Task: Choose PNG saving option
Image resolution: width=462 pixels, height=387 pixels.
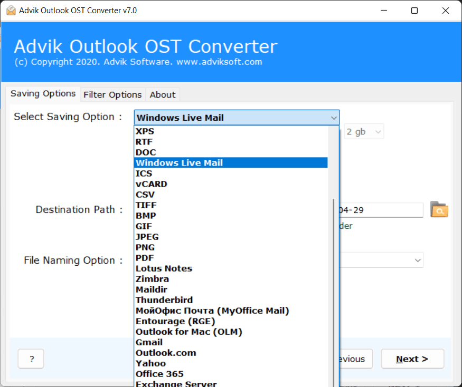Action: click(231, 247)
